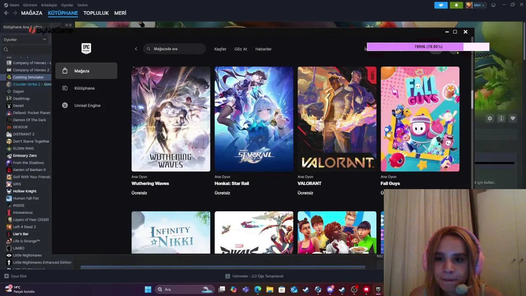The height and width of the screenshot is (296, 526).
Task: Open game settings gear in Steam
Action: [x=490, y=118]
